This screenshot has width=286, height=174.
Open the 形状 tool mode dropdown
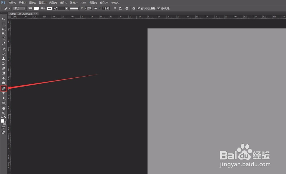[x=19, y=8]
